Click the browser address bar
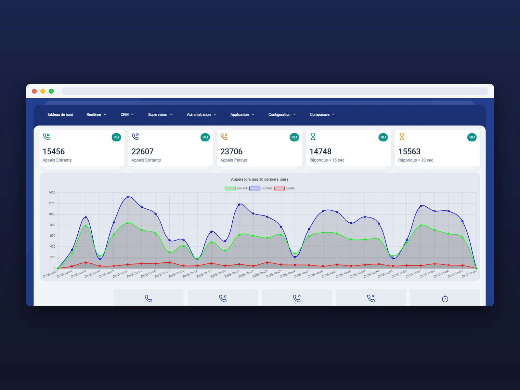The width and height of the screenshot is (520, 390). coord(275,91)
